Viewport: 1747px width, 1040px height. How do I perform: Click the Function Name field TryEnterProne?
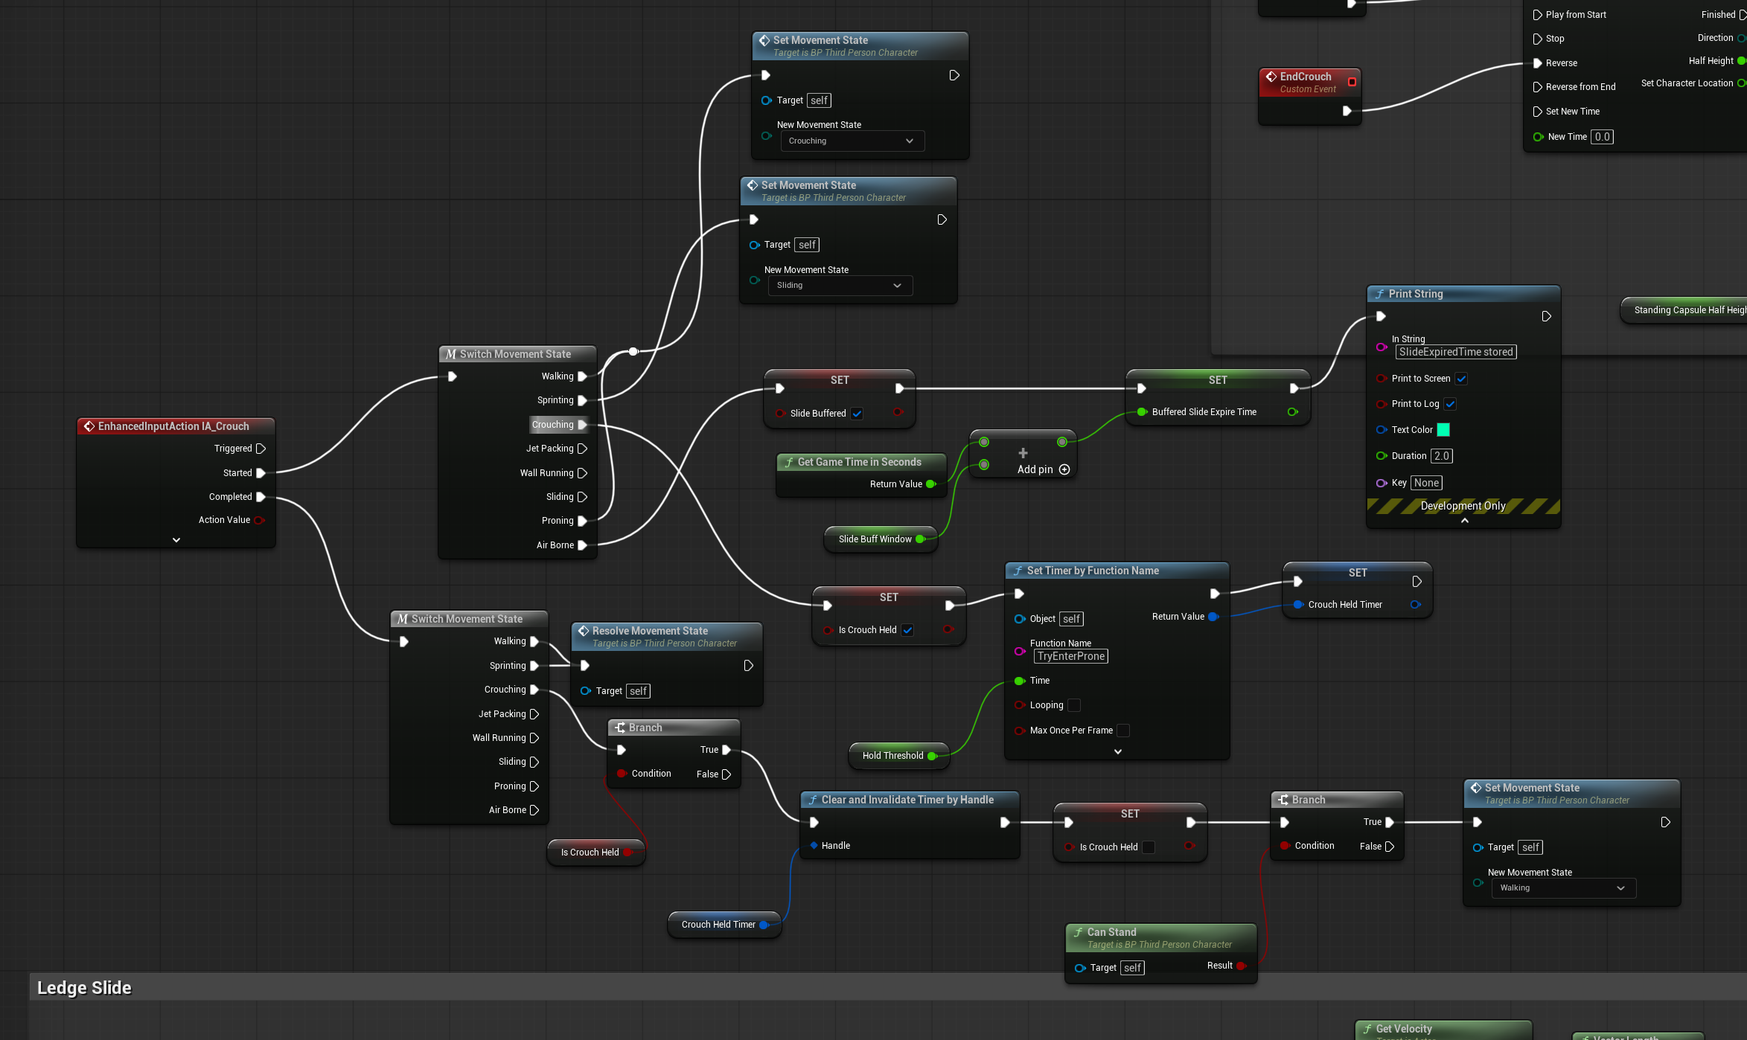pyautogui.click(x=1070, y=656)
